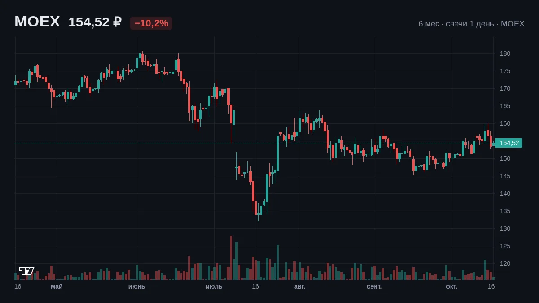
Task: Select the июль label on time axis
Action: (x=214, y=286)
